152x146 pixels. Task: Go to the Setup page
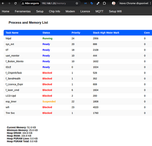pos(40,11)
